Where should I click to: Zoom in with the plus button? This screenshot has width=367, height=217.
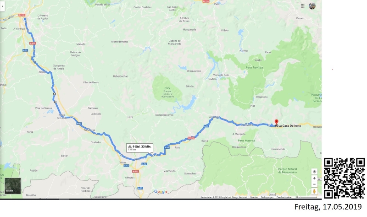314,178
